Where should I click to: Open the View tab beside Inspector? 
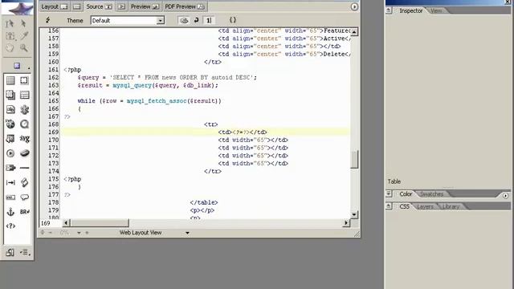436,10
